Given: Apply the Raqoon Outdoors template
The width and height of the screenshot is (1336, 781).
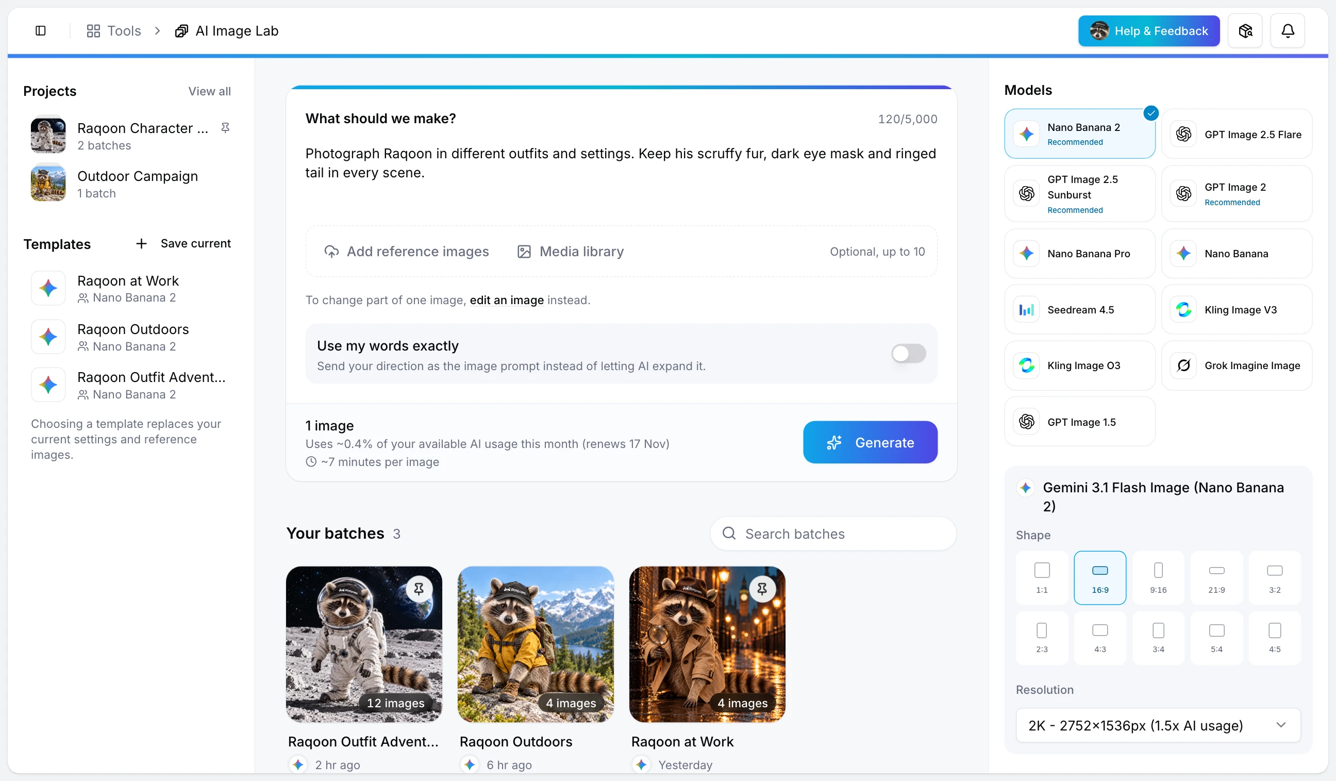Looking at the screenshot, I should [130, 337].
